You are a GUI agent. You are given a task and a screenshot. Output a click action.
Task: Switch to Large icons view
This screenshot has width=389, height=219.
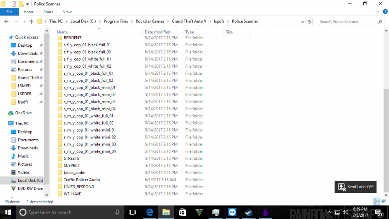point(384,201)
